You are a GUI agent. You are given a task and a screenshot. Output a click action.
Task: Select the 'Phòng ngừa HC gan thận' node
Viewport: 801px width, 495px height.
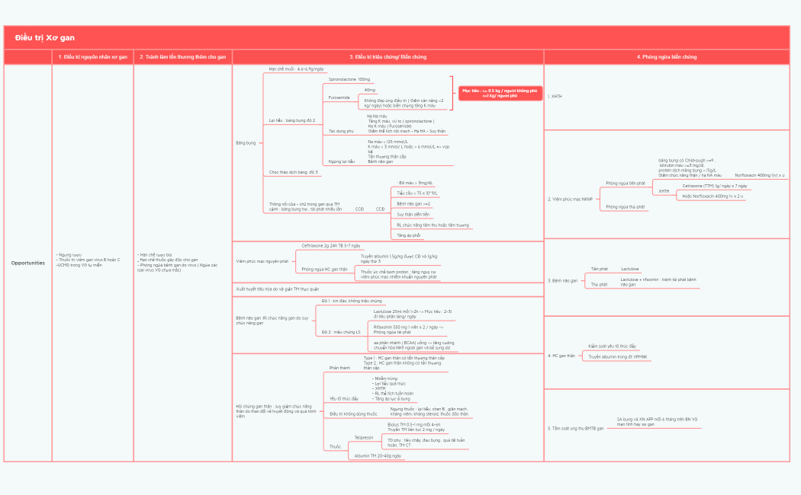[x=324, y=270]
